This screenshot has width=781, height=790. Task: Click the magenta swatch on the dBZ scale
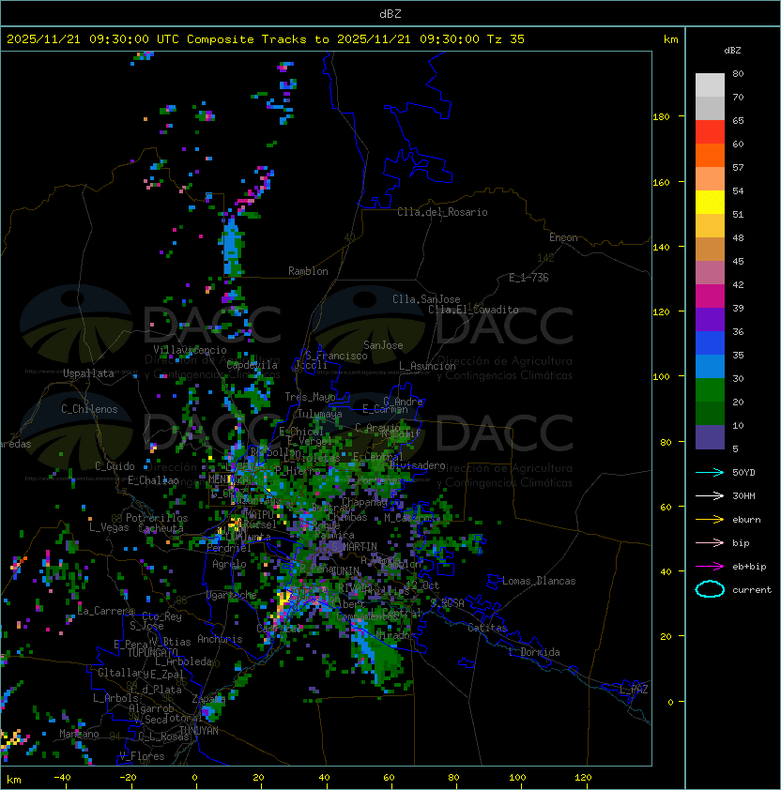[x=710, y=296]
